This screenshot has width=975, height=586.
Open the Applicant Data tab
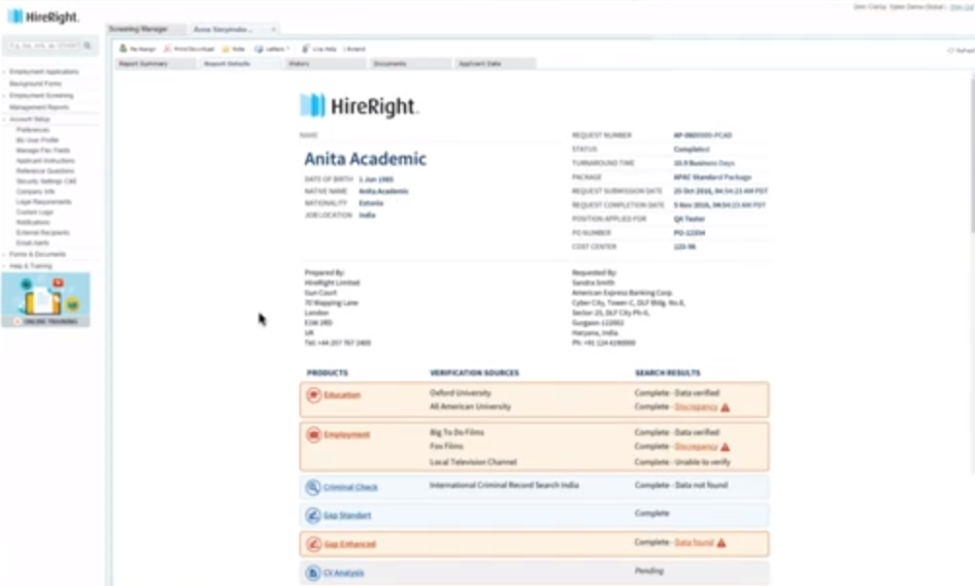click(495, 63)
